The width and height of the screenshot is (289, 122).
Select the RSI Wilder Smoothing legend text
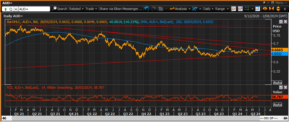[x=56, y=88]
